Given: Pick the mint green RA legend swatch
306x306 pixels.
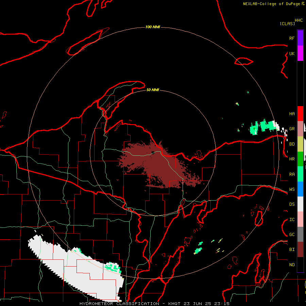Looking at the screenshot, I should pos(300,174).
